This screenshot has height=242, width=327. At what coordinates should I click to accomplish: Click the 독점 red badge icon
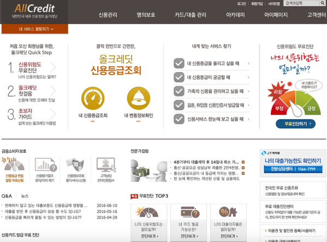(x=134, y=196)
